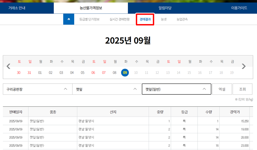Download results with 엑셀 button
Viewport: 257px width, 150px height.
click(222, 89)
